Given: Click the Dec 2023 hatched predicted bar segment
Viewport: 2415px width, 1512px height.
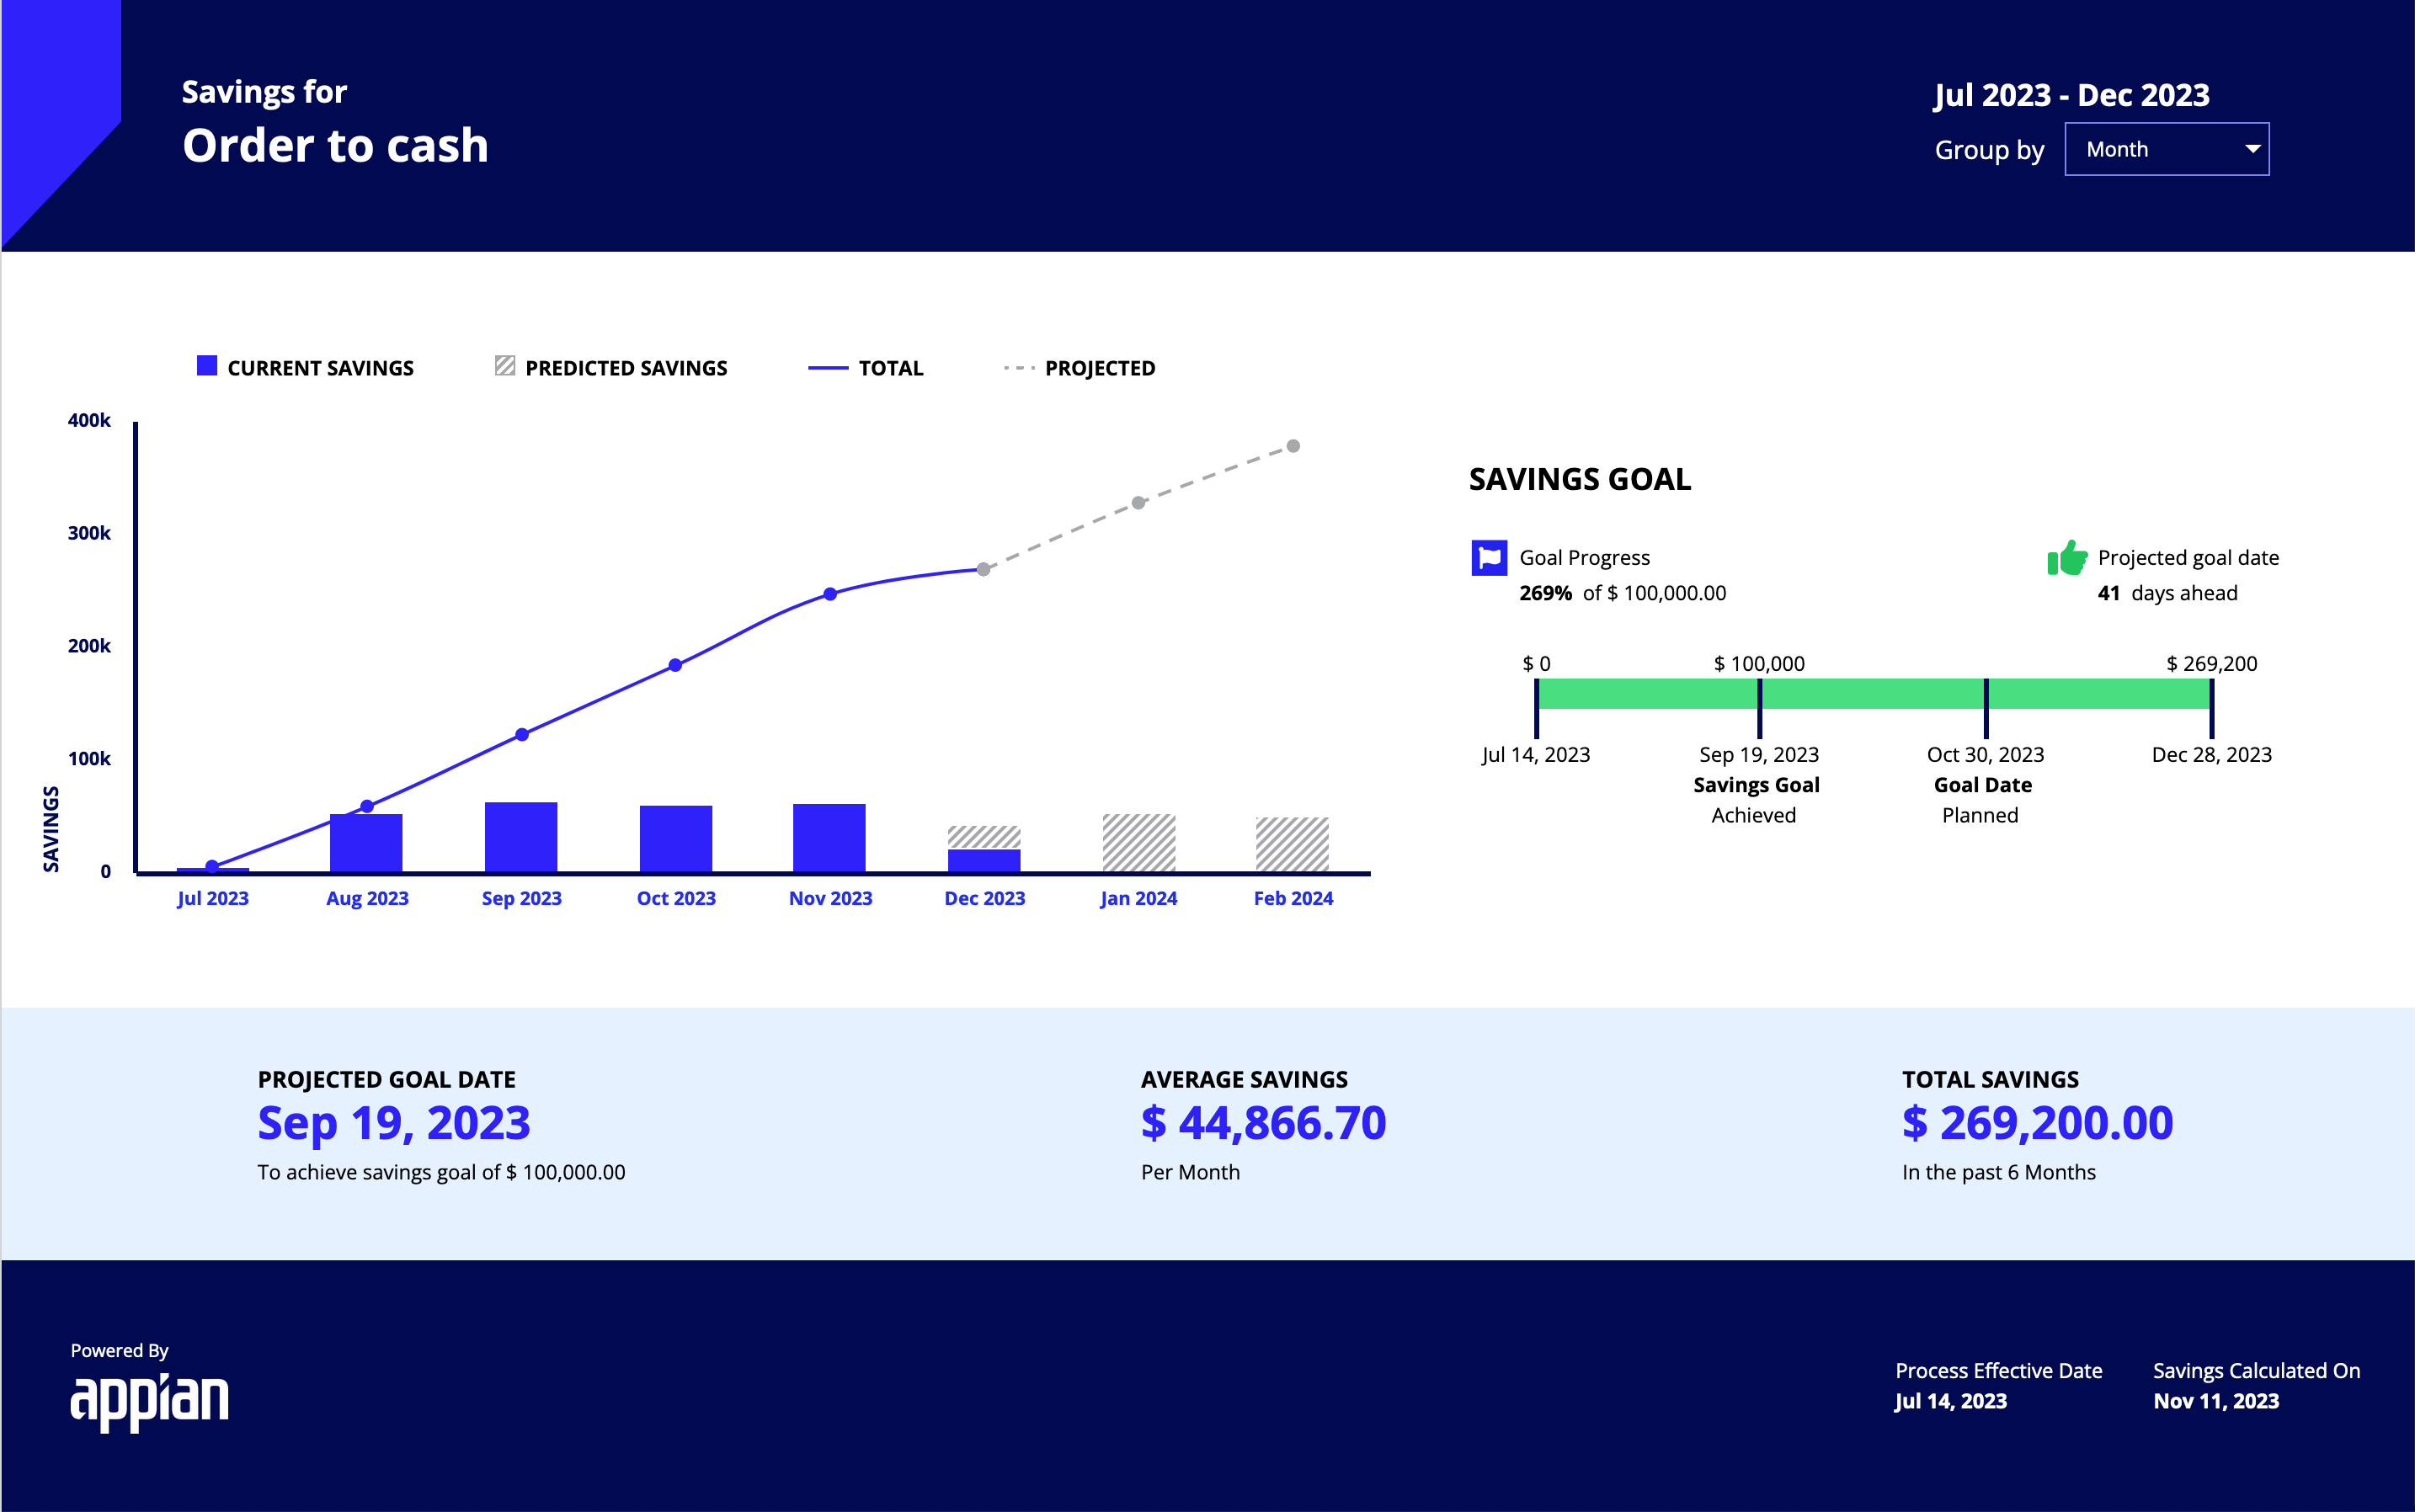Looking at the screenshot, I should click(984, 838).
